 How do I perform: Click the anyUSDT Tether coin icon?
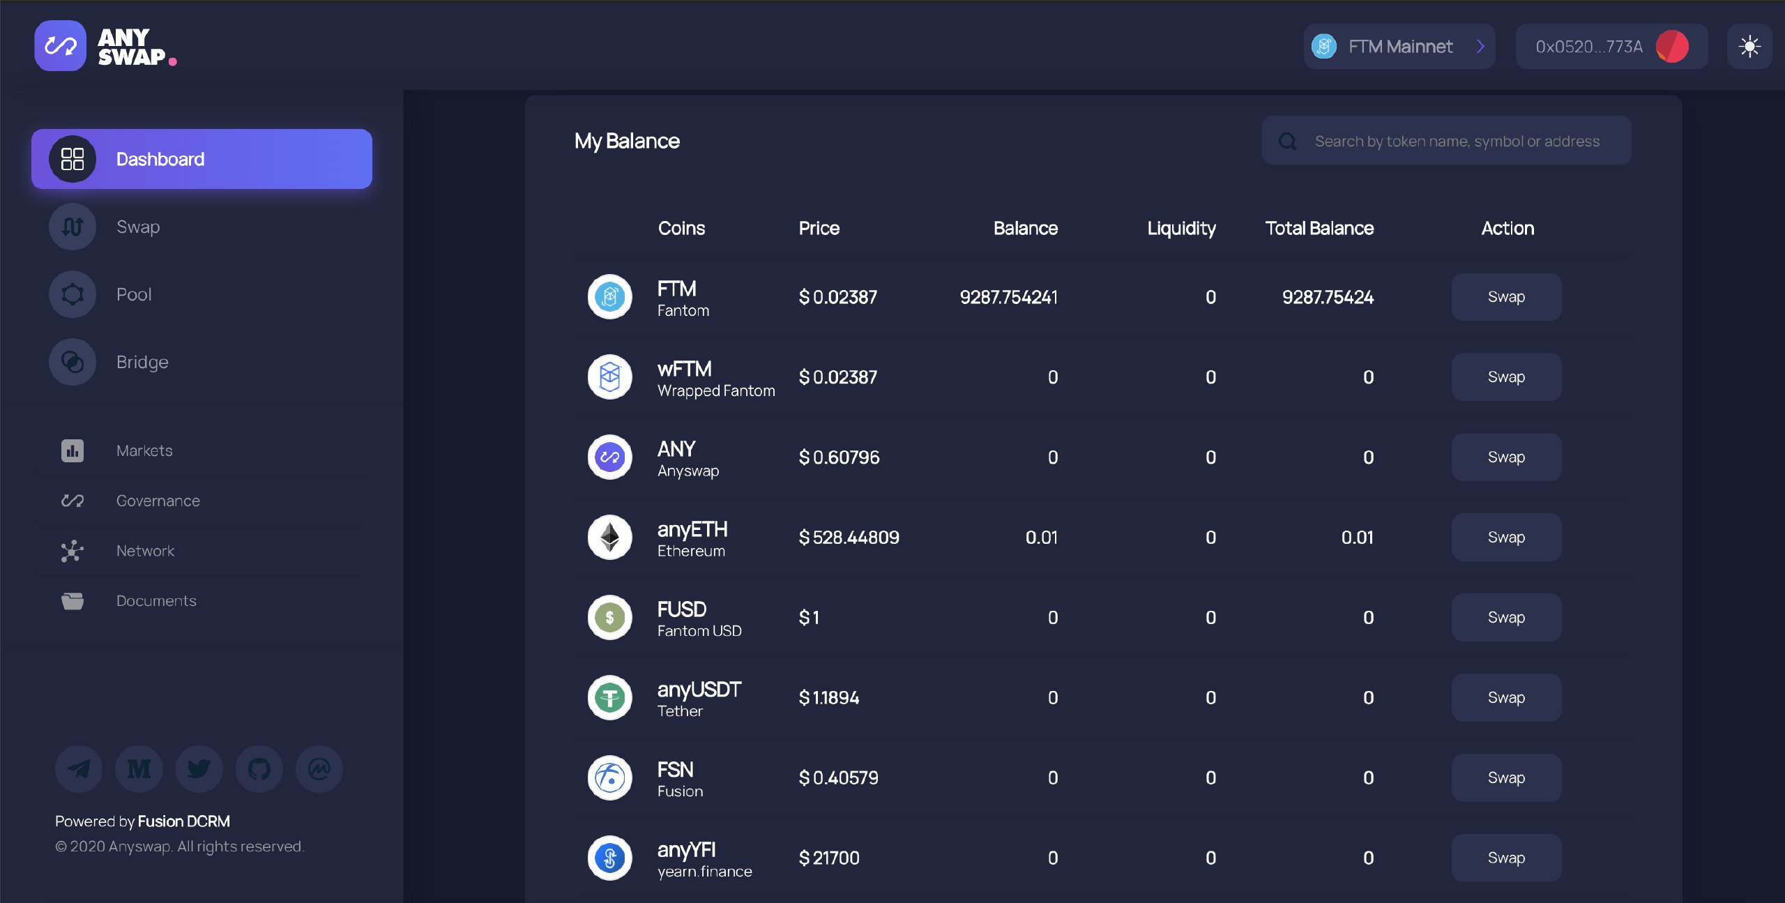pos(609,697)
